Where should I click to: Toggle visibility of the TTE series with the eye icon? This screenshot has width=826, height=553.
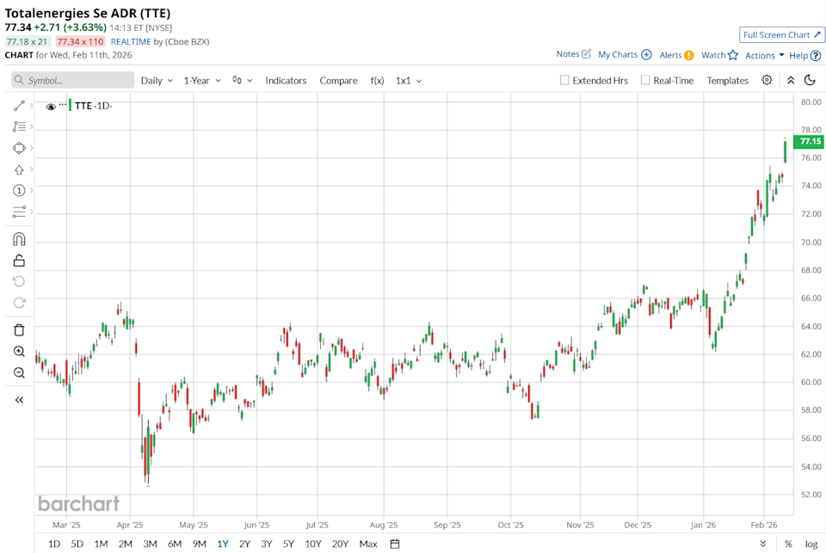(x=50, y=106)
